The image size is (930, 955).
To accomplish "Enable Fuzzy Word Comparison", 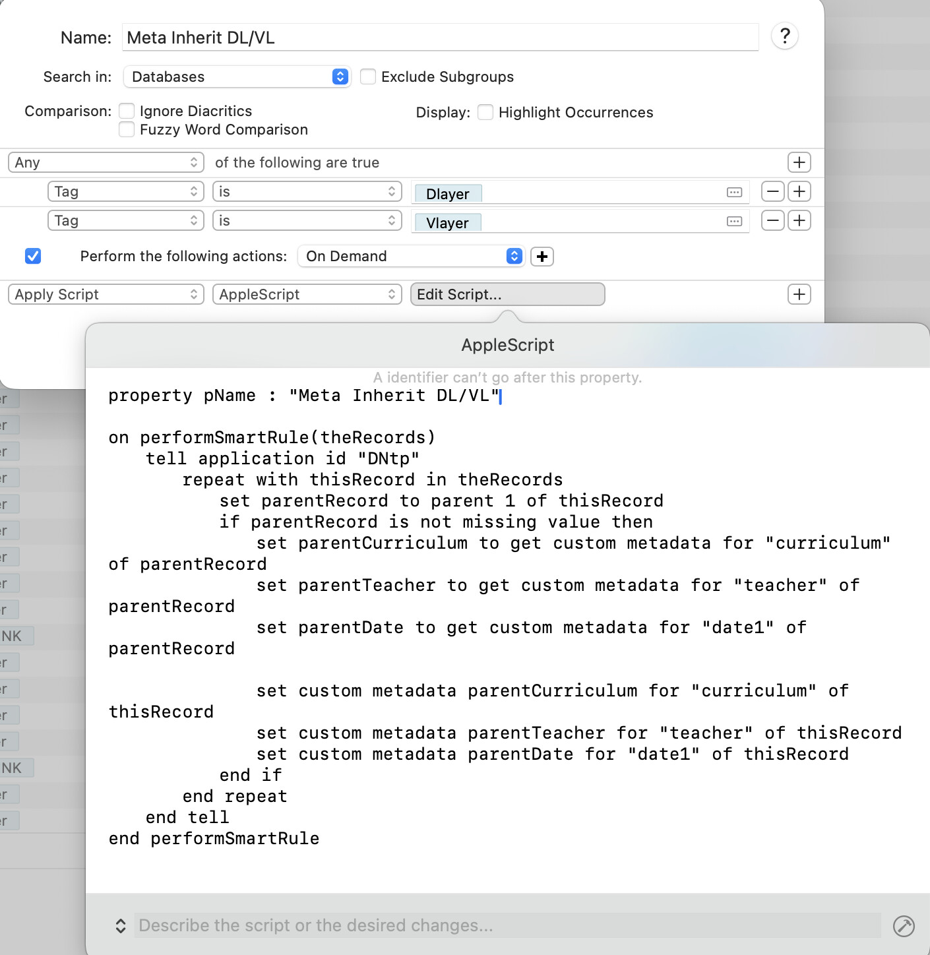I will (x=127, y=129).
